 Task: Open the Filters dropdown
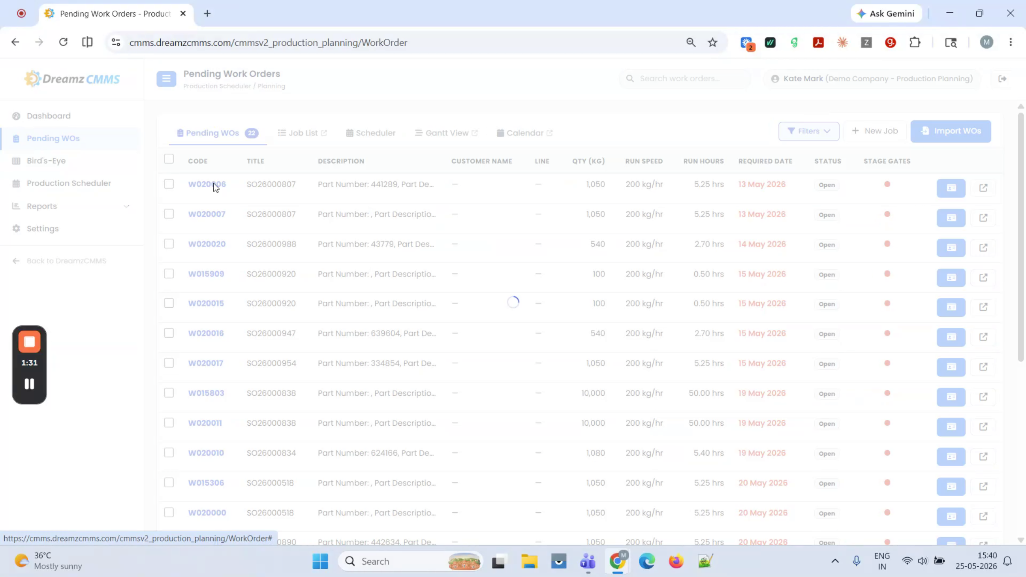tap(809, 131)
